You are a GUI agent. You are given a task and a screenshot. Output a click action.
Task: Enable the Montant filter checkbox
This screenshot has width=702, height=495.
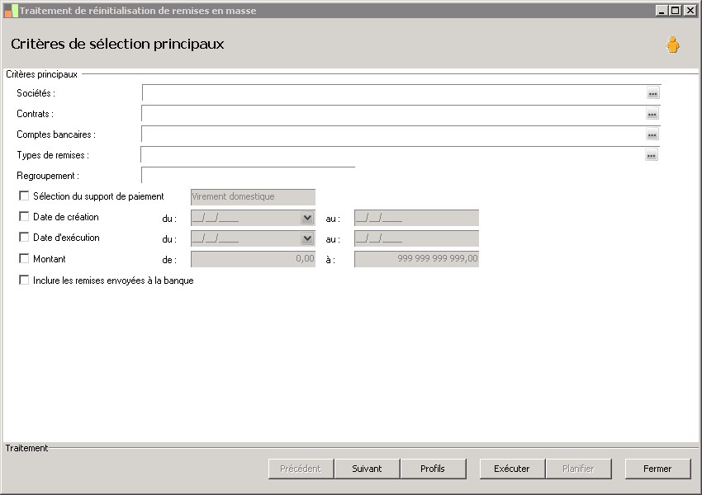(24, 258)
